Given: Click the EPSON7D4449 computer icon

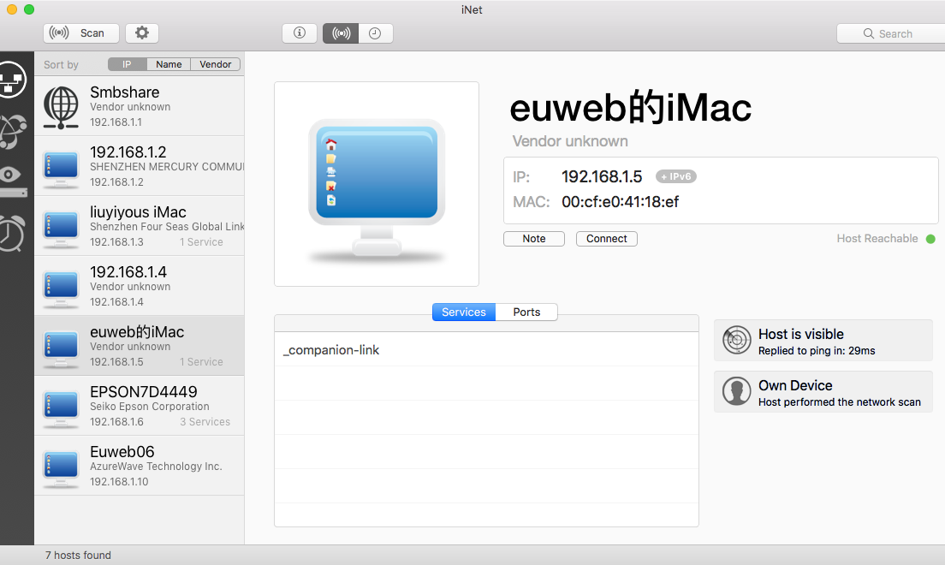Looking at the screenshot, I should [61, 407].
